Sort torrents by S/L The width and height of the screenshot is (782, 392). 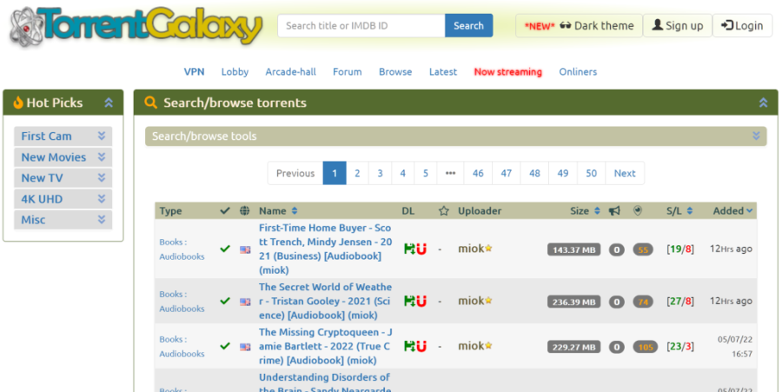(x=679, y=211)
